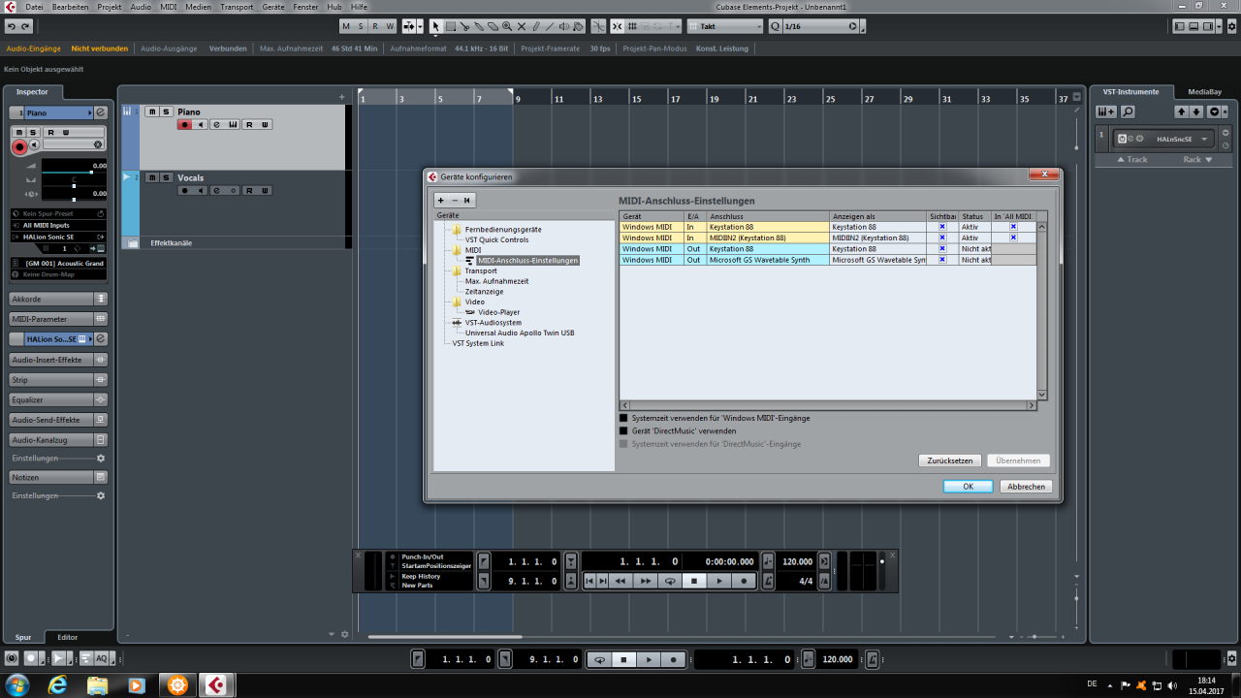Toggle Record Enable on Piano track

point(185,124)
